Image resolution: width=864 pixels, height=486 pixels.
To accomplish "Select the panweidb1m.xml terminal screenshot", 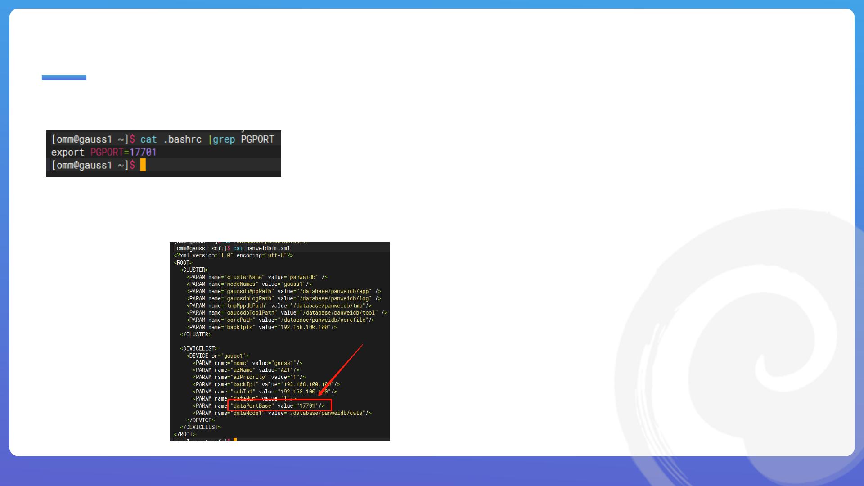I will [279, 341].
